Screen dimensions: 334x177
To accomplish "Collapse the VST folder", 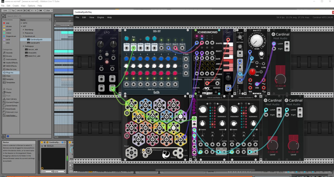I will [x=21, y=26].
